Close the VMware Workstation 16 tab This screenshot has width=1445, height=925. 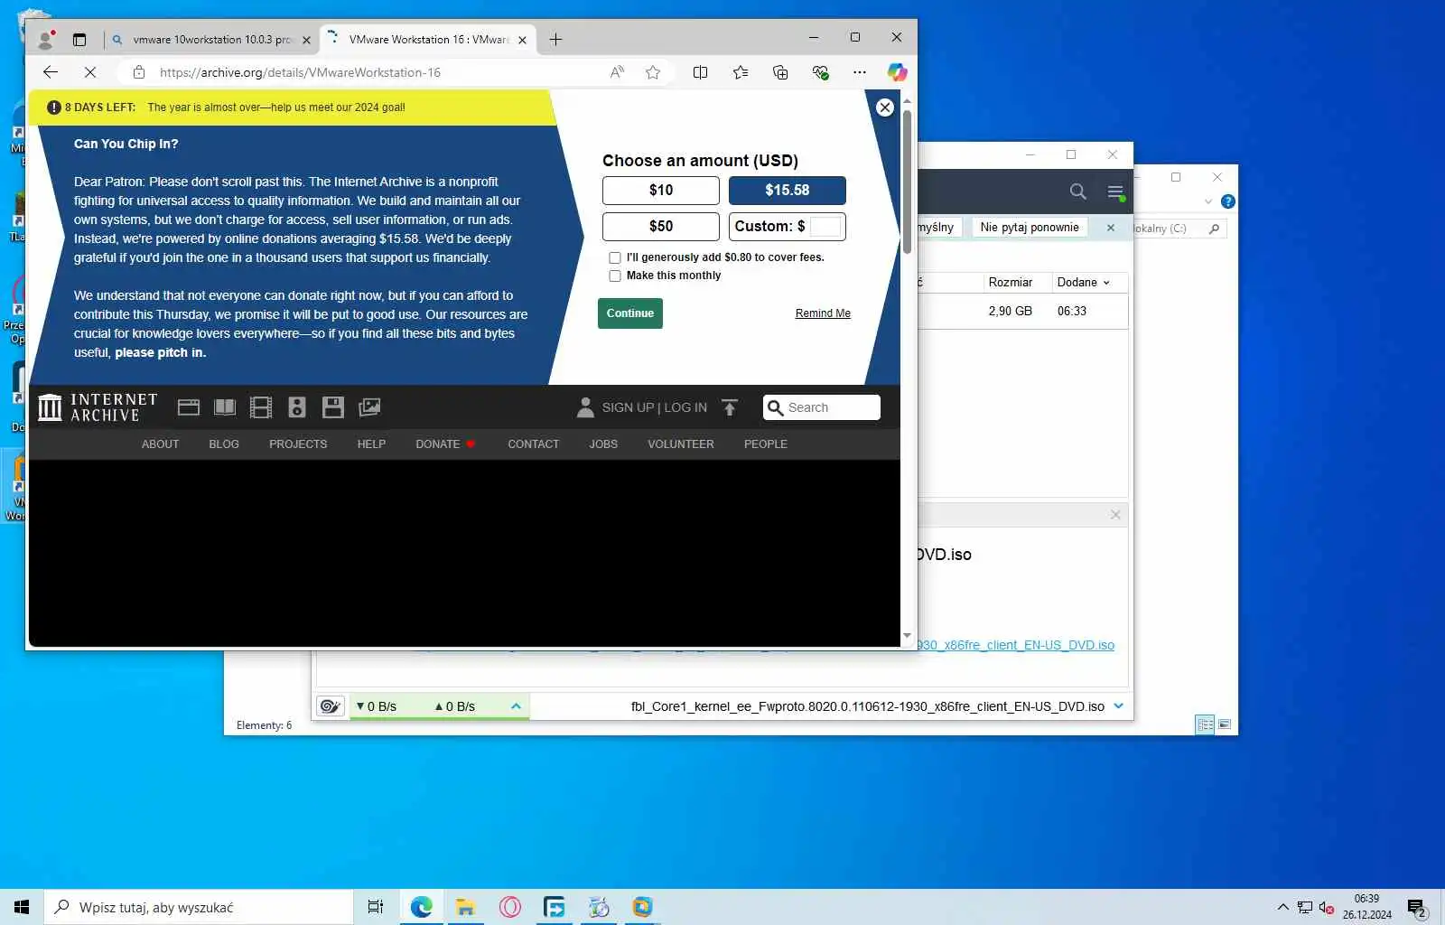coord(522,40)
